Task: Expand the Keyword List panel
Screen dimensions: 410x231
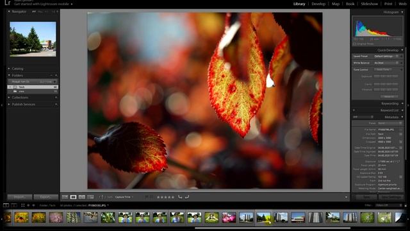Action: [402, 110]
